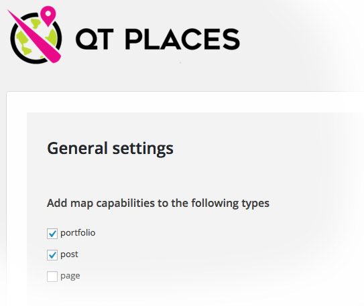Click the blue checkmark next to post
The height and width of the screenshot is (306, 364).
point(52,255)
